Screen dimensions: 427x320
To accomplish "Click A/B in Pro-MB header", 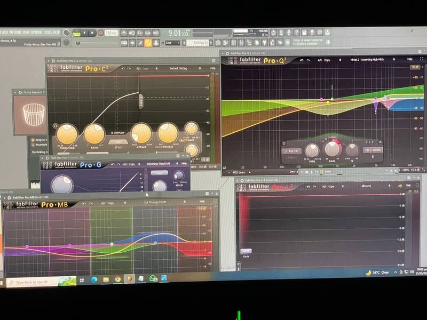I will (104, 203).
